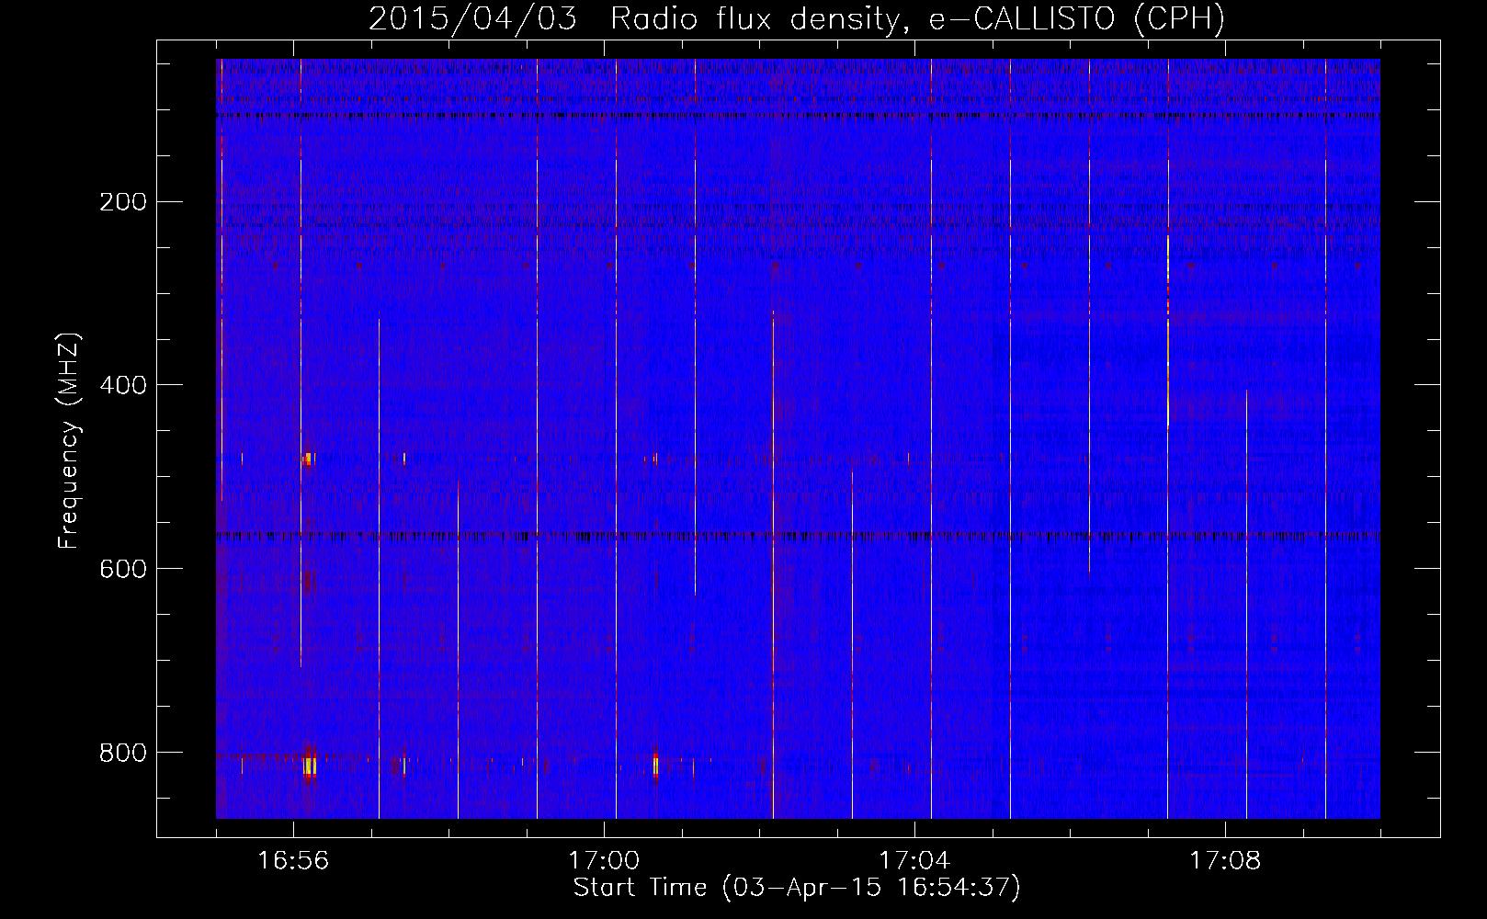Click the 'Start Time (03-Apr-15 16:54:37)' label
The height and width of the screenshot is (919, 1487).
tap(797, 888)
